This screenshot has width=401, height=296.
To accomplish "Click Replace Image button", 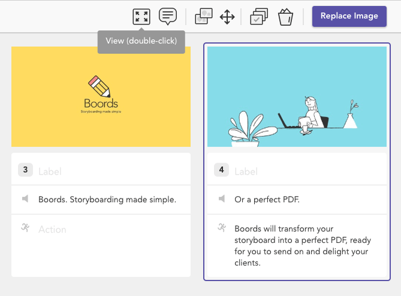I will (349, 16).
